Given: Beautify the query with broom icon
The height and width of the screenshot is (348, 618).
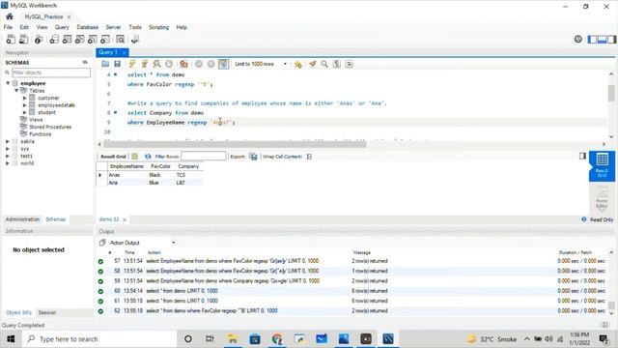Looking at the screenshot, I should (x=313, y=64).
